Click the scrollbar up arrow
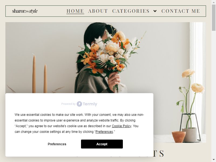 click(x=214, y=2)
